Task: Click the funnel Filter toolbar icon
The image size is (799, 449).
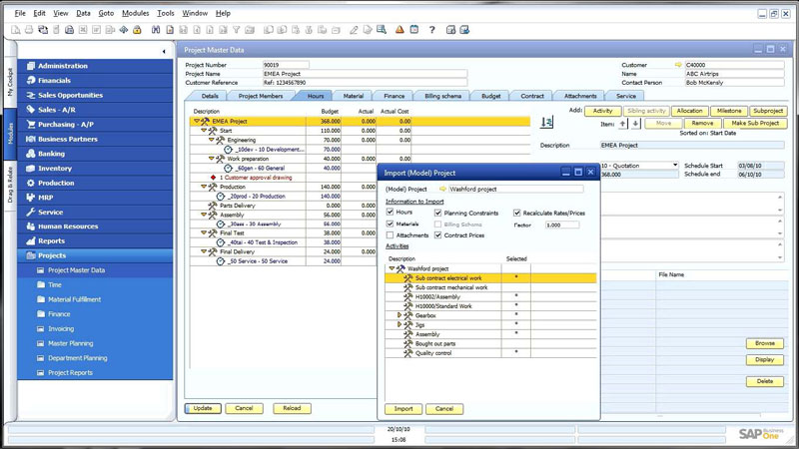Action: (x=237, y=30)
